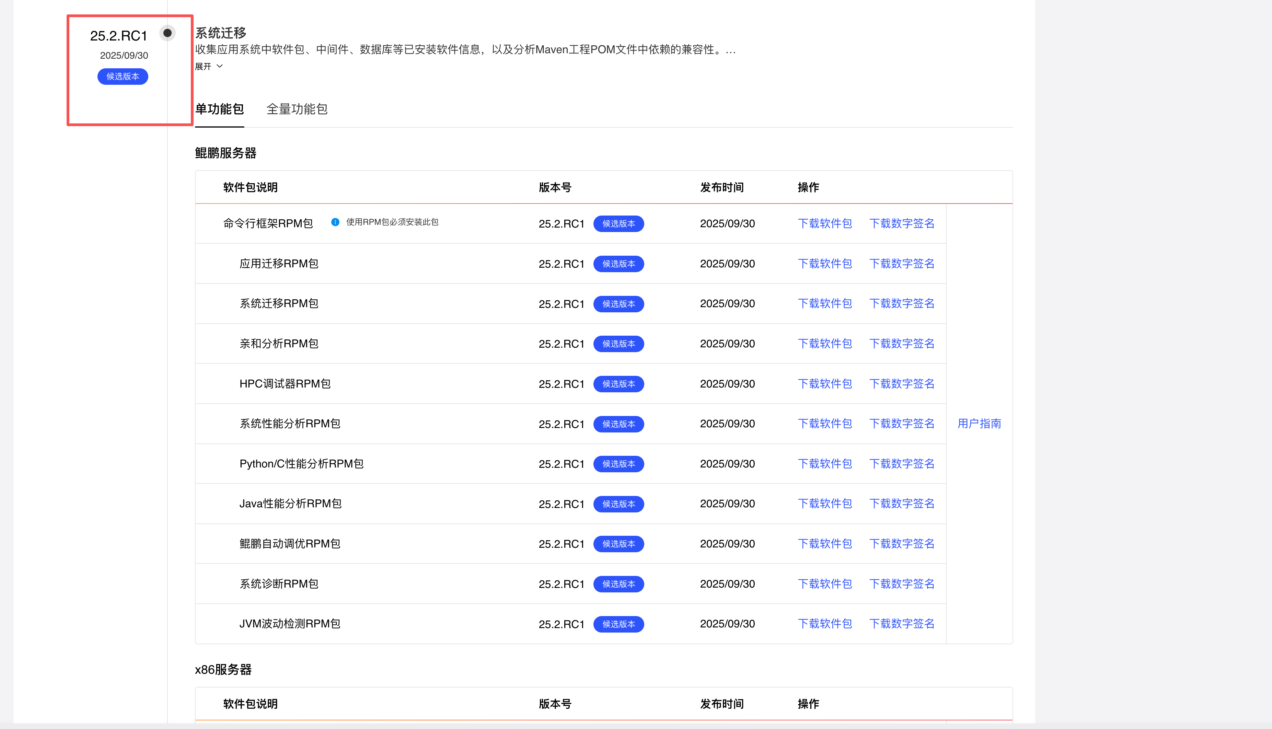Click the 25.2.RC1 version title in timeline
This screenshot has height=729, width=1272.
119,36
